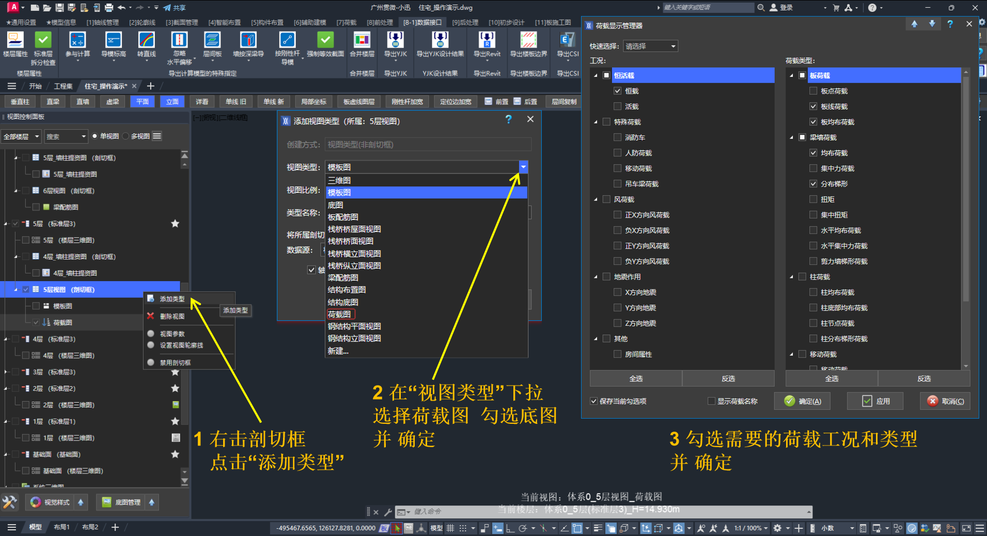Screen dimensions: 987x536
Task: Click the 视图类型 dropdown arrow
Action: click(523, 167)
